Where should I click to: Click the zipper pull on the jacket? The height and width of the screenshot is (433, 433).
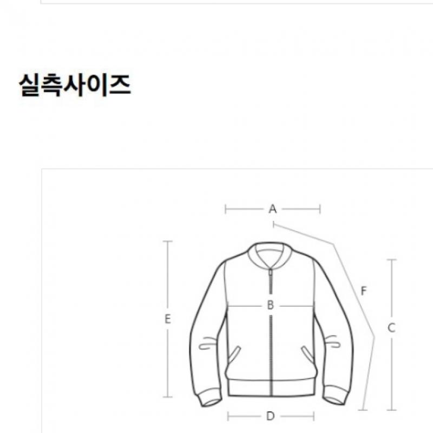[x=271, y=273]
